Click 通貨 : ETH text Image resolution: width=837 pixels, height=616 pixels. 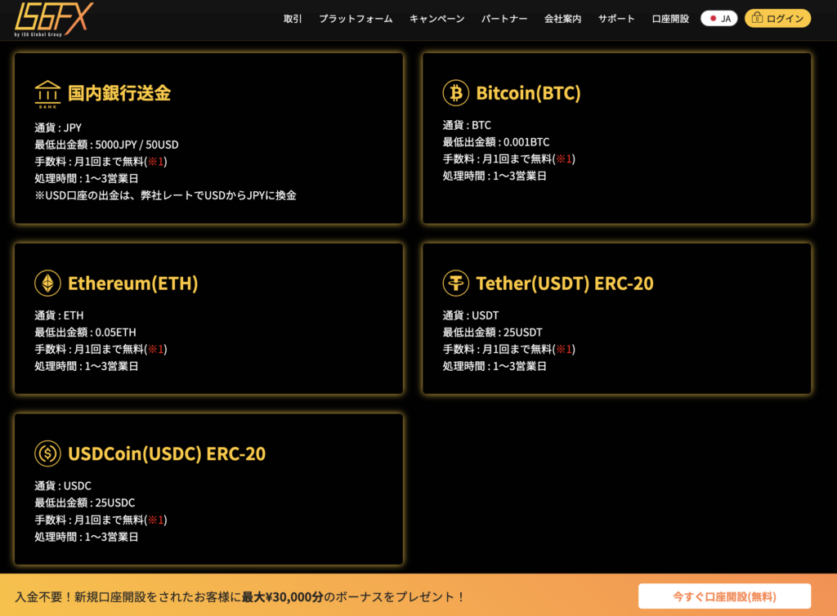tap(59, 315)
